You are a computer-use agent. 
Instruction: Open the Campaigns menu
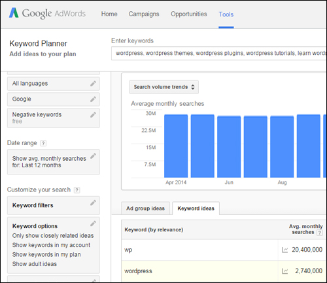(144, 14)
